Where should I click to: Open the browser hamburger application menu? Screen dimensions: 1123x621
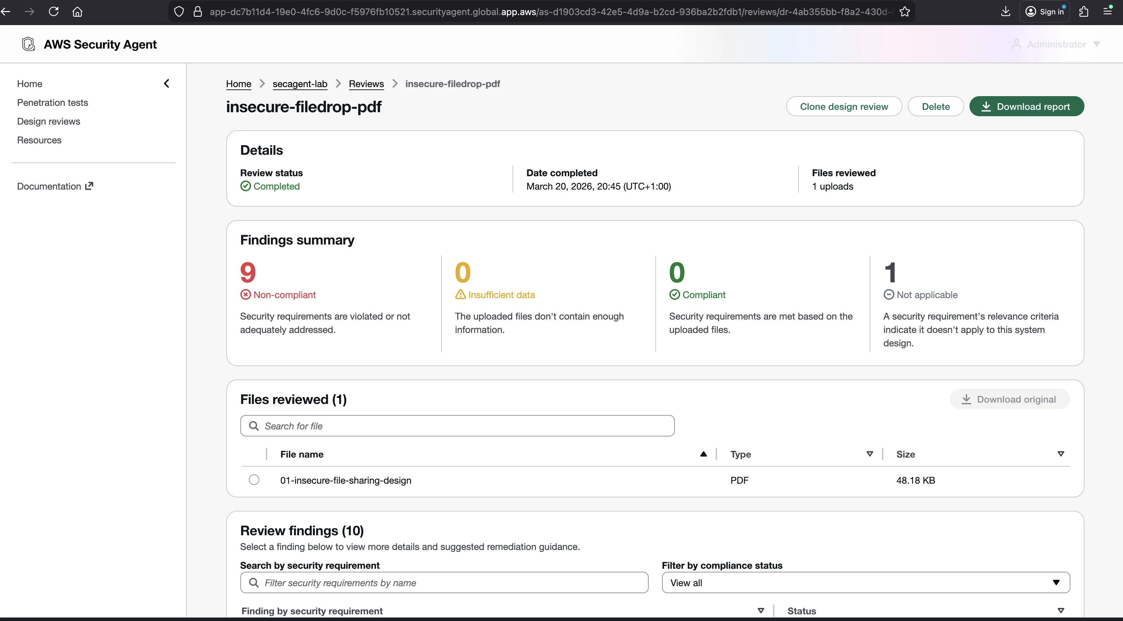(x=1107, y=11)
